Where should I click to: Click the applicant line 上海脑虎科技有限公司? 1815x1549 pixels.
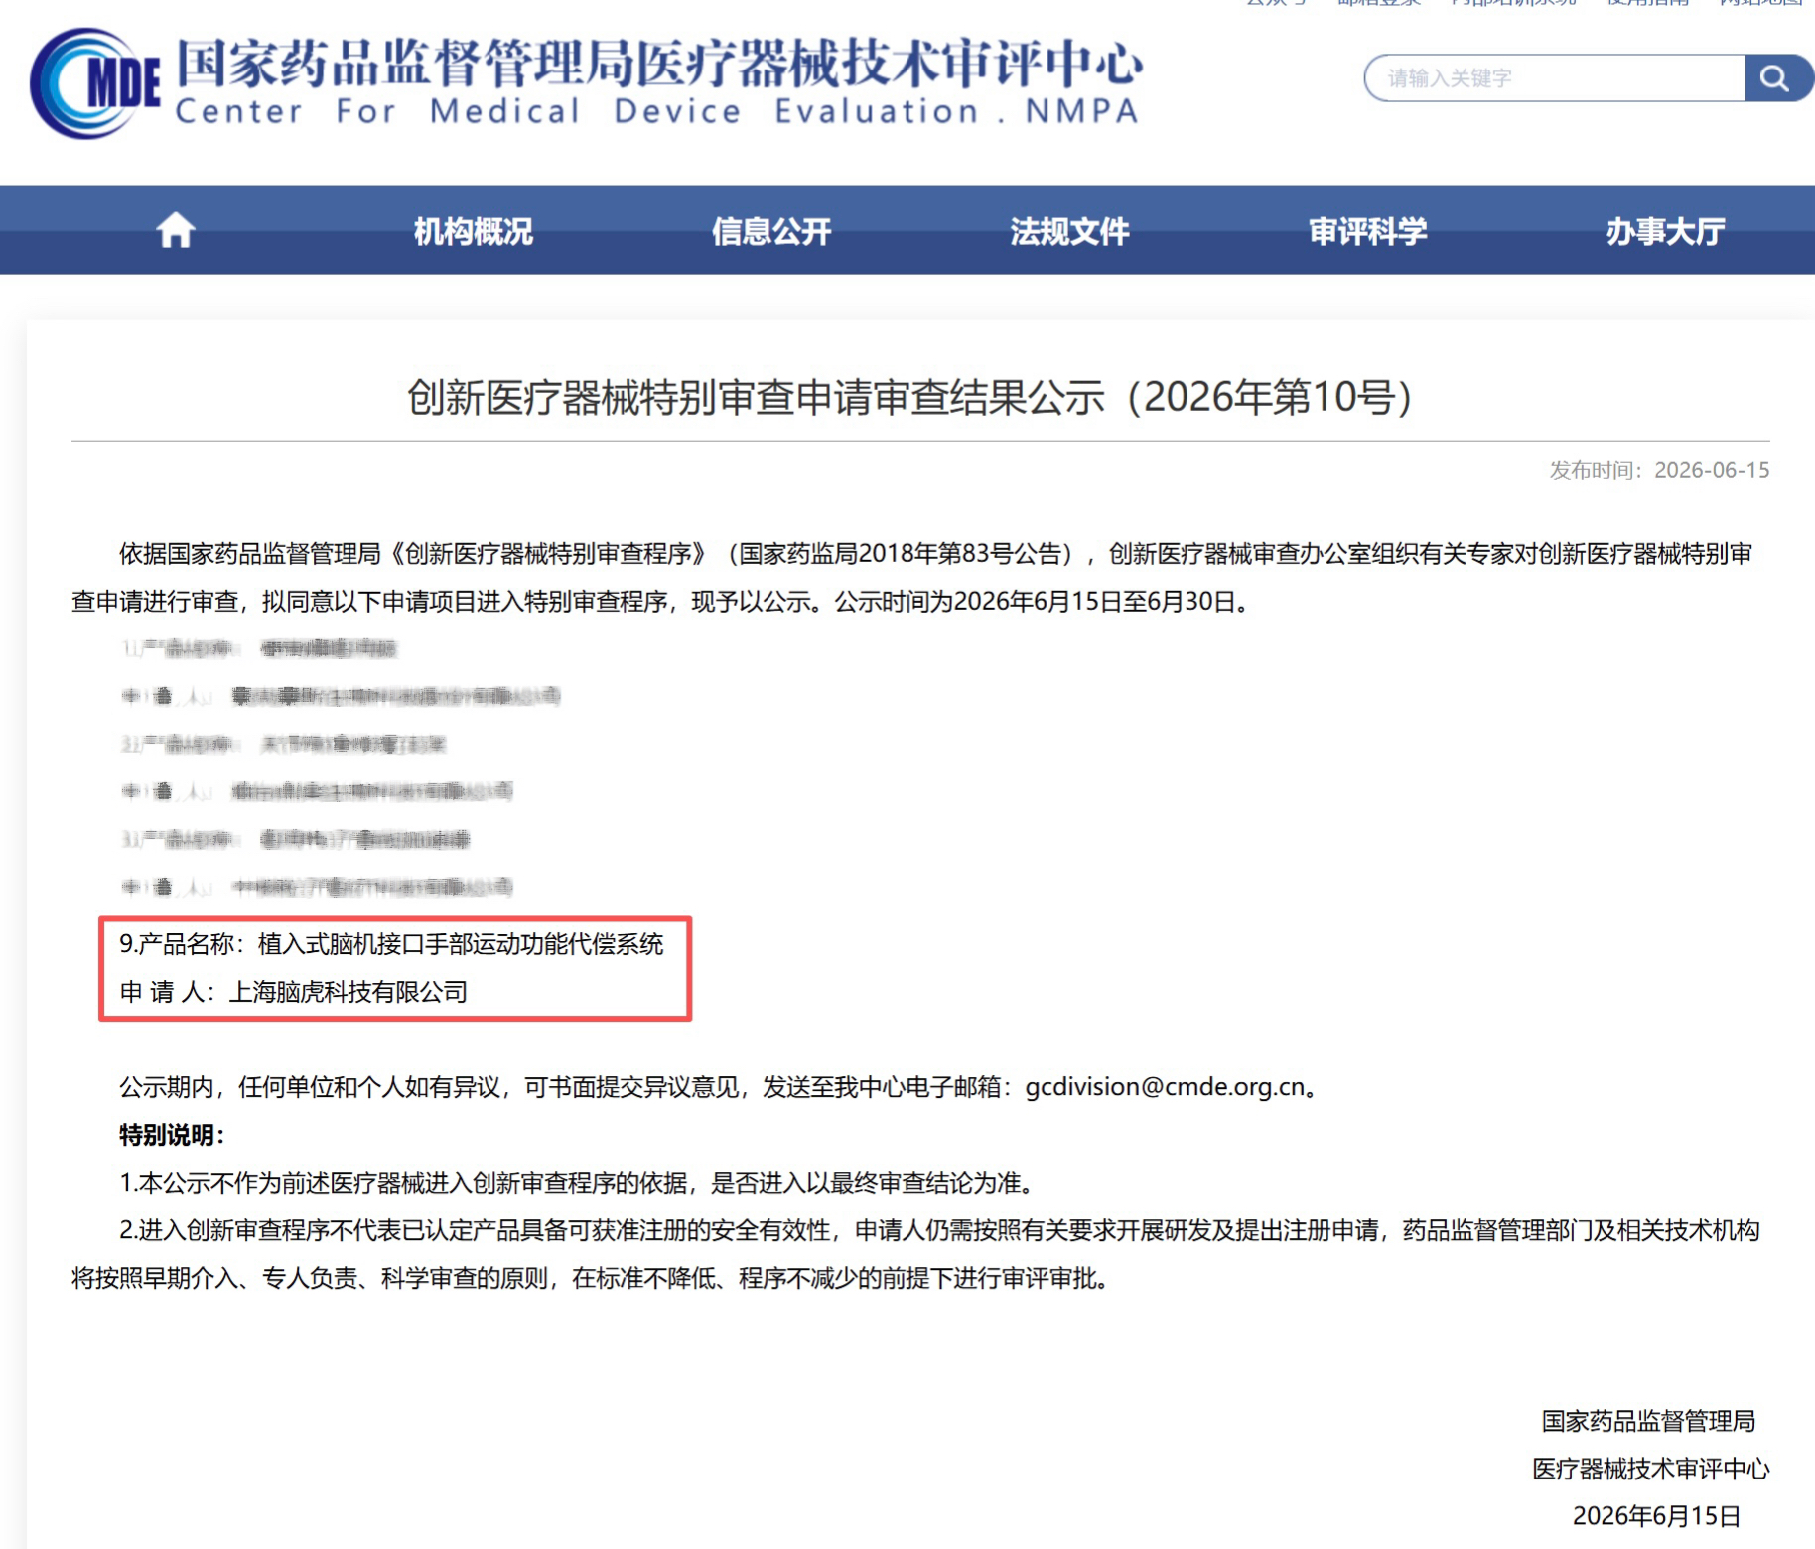[x=294, y=992]
